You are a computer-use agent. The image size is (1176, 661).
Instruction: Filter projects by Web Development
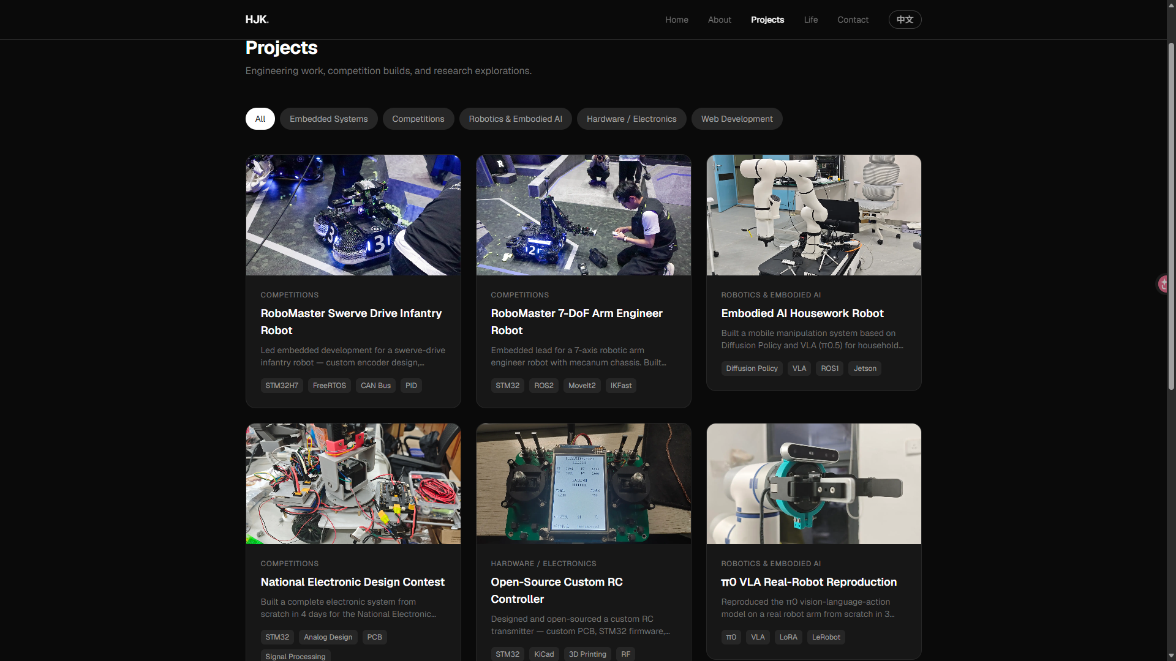tap(737, 119)
